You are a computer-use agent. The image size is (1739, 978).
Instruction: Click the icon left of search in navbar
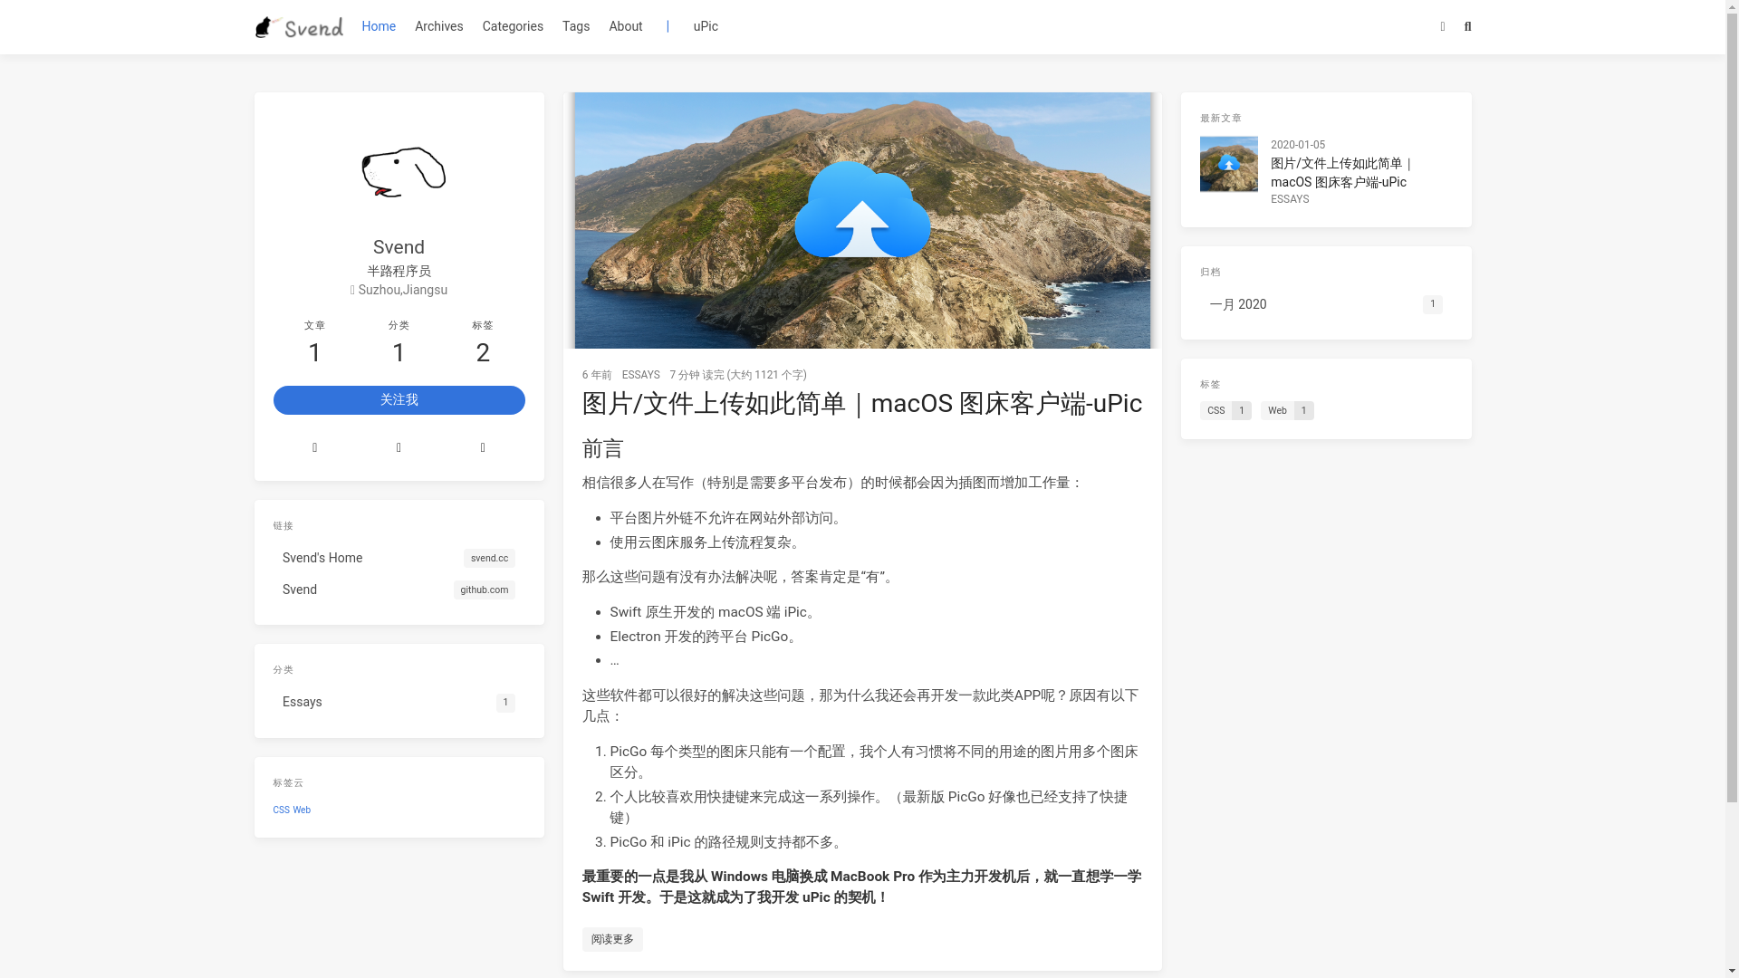(x=1443, y=27)
